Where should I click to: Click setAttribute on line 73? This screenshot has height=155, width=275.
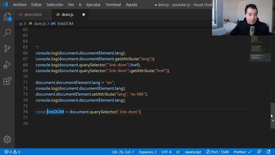103,94
